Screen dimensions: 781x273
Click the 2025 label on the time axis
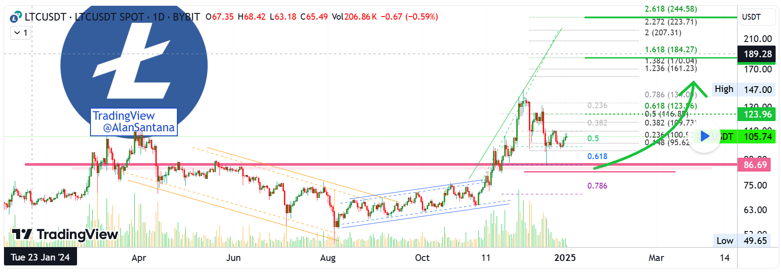(x=565, y=258)
